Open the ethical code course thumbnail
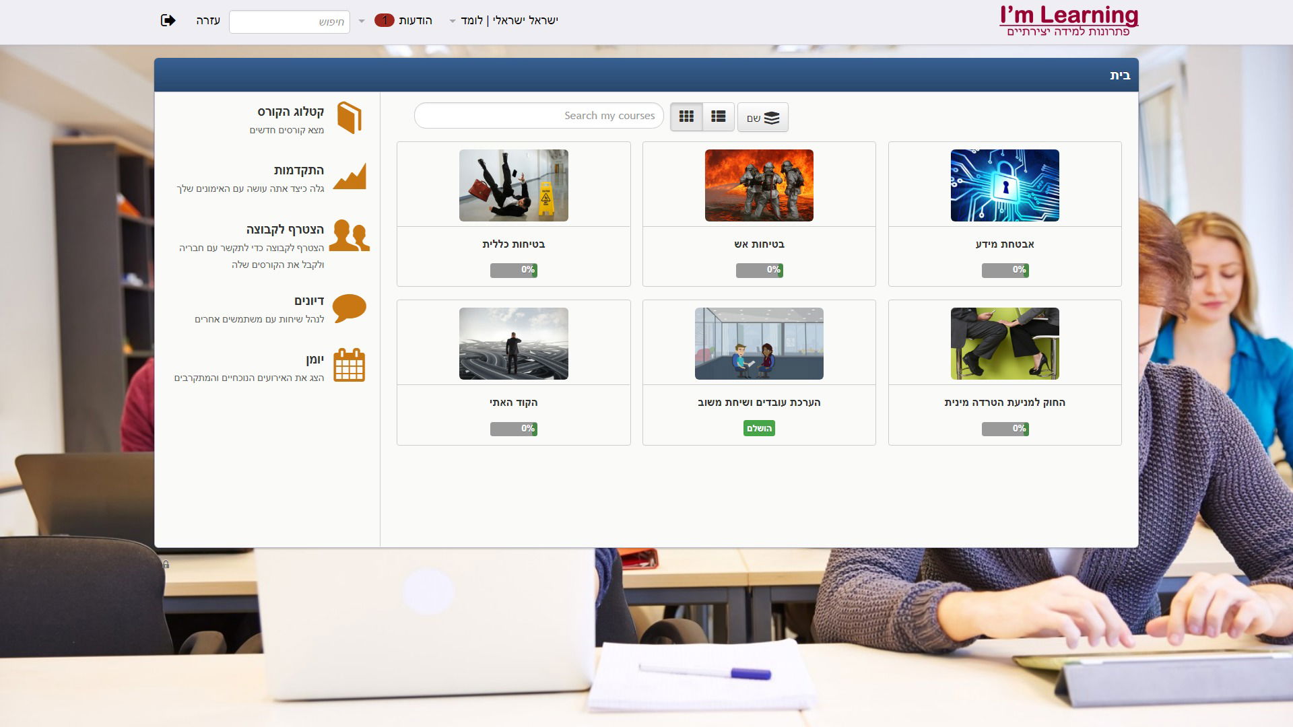Screen dimensions: 1293x727 point(513,343)
